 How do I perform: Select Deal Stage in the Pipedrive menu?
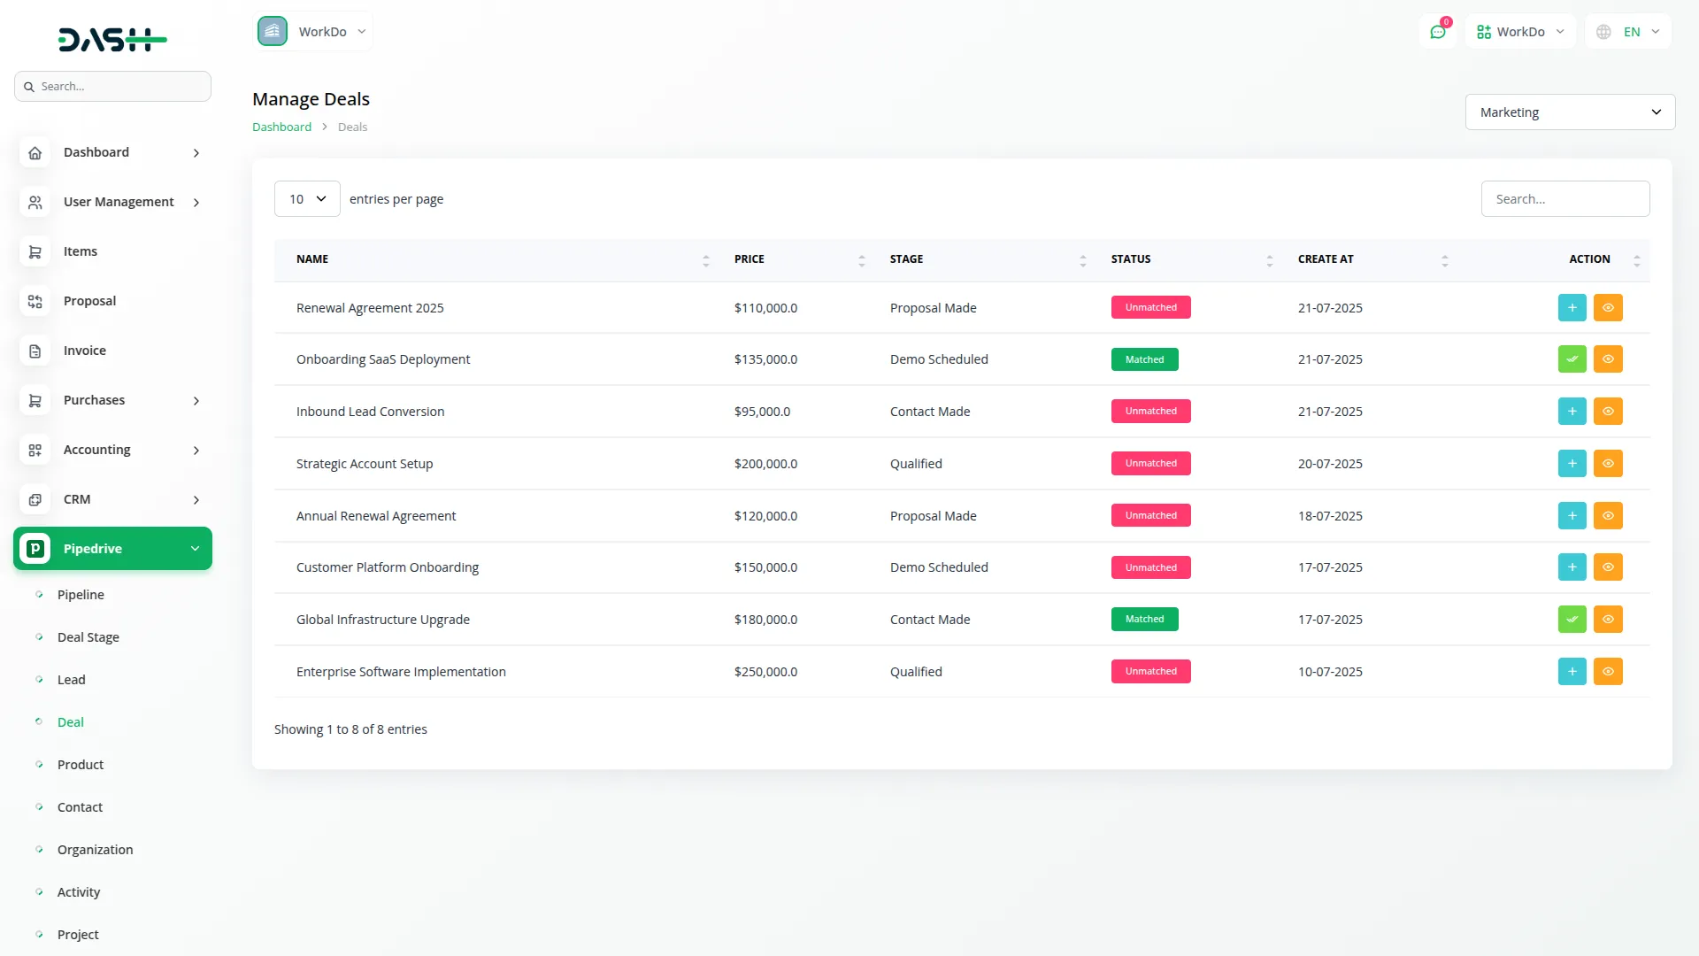(88, 636)
